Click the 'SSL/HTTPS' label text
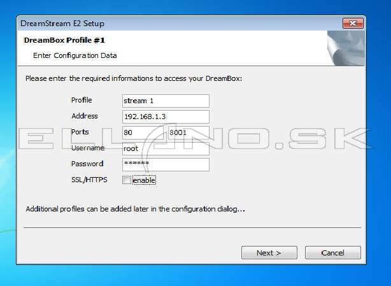Viewport: 391px width, 286px height. click(x=89, y=180)
